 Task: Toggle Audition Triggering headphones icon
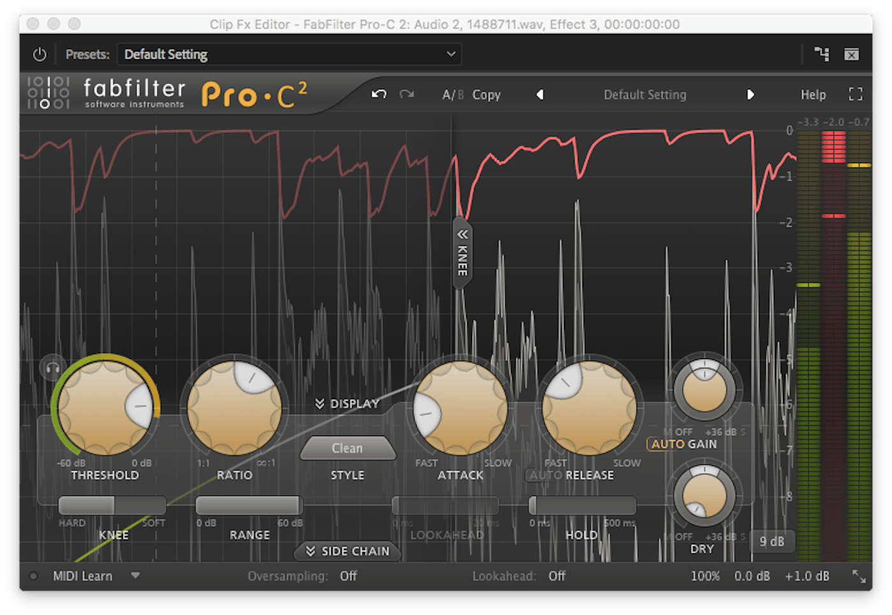[x=52, y=368]
